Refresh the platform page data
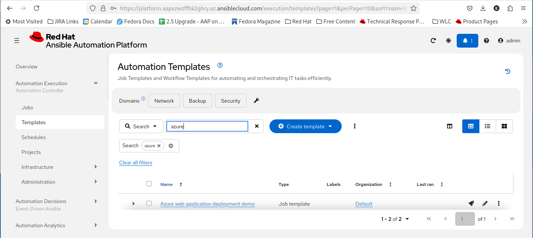This screenshot has width=533, height=238. (433, 41)
